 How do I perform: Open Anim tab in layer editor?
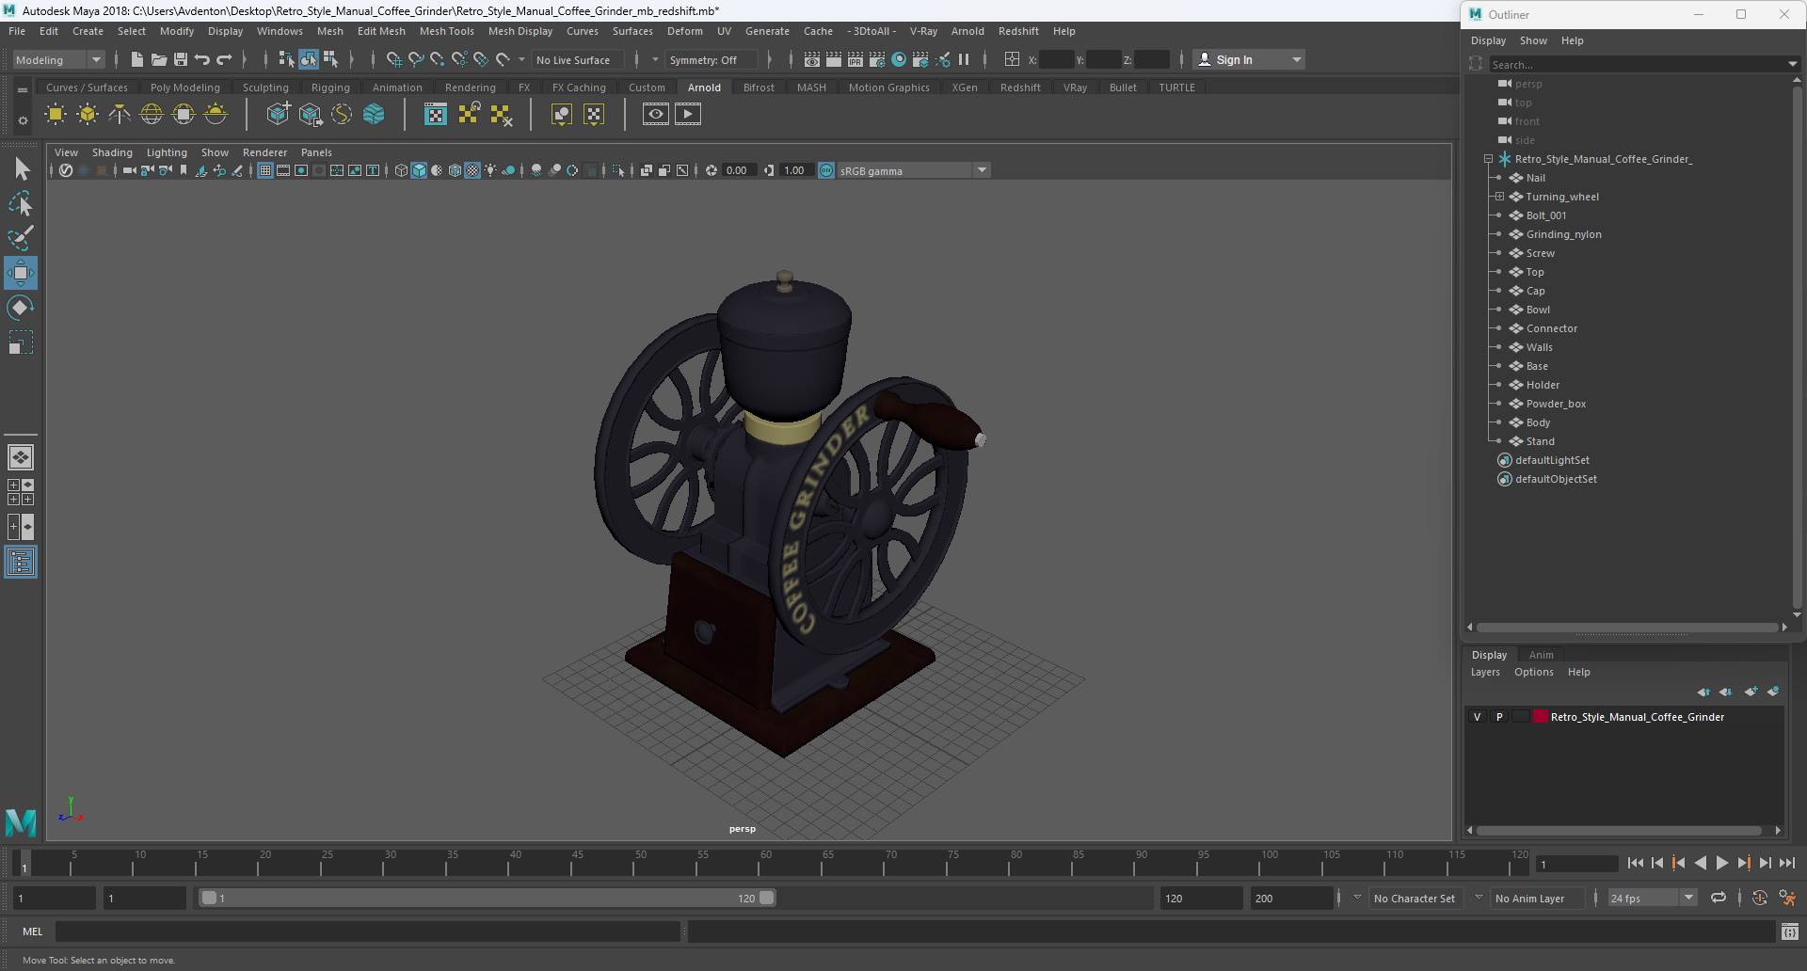coord(1541,655)
